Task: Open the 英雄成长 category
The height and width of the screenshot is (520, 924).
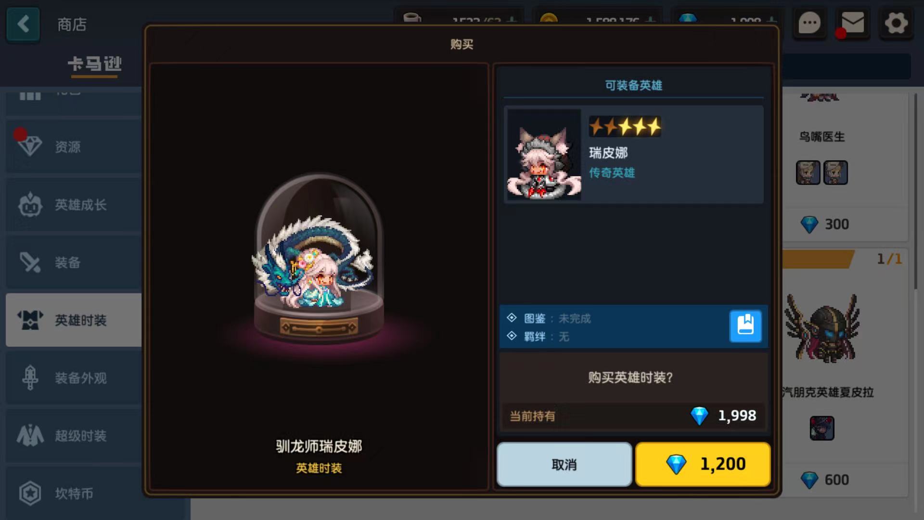Action: pyautogui.click(x=74, y=205)
